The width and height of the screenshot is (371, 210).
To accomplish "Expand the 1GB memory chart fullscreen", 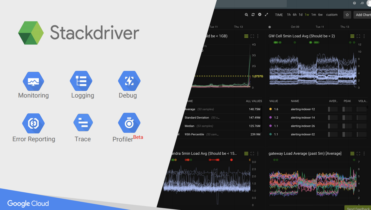I will [252, 36].
